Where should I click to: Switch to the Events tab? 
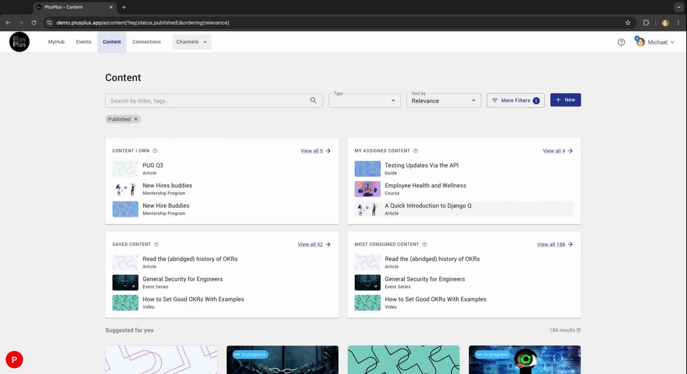click(x=83, y=42)
